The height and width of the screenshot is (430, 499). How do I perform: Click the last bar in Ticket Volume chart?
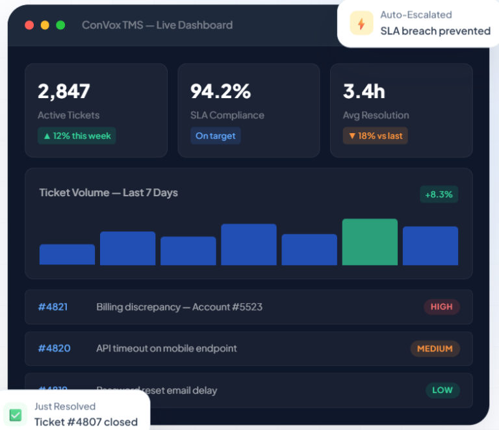(x=430, y=246)
